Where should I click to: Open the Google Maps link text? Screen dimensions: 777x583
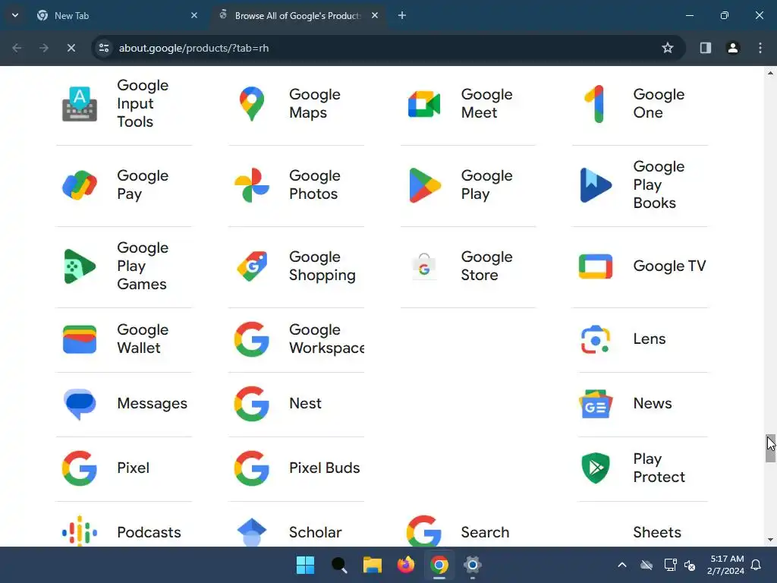click(x=315, y=103)
